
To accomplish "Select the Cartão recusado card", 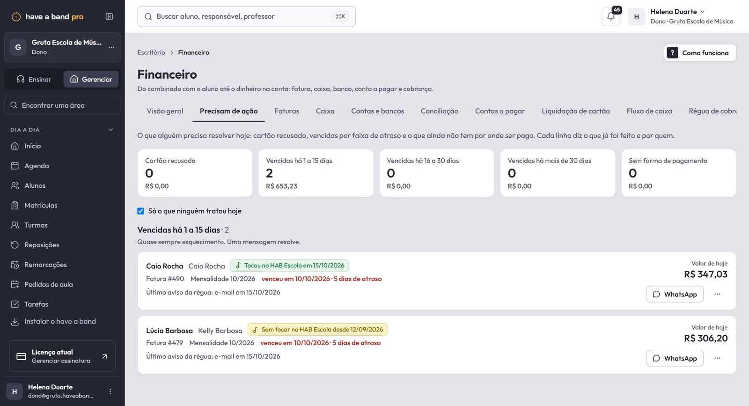I will click(195, 173).
